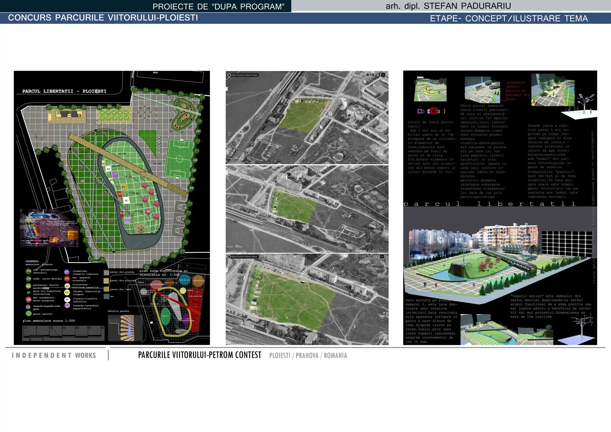Click the green soccer field on park plan
Screen dimensions: 611x432
tap(179, 159)
